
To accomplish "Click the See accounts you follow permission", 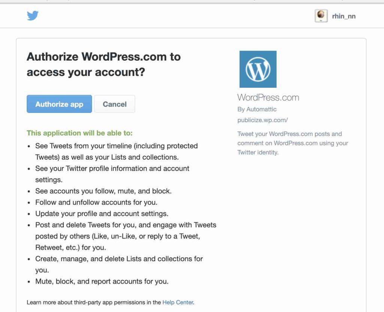I will [103, 191].
